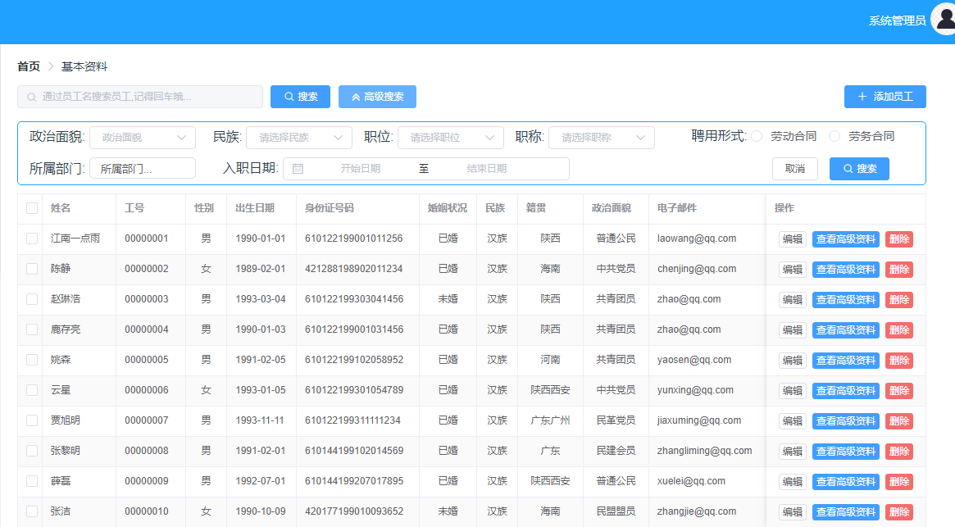Click the magnifier icon in the name search box
This screenshot has height=527, width=955.
click(32, 97)
